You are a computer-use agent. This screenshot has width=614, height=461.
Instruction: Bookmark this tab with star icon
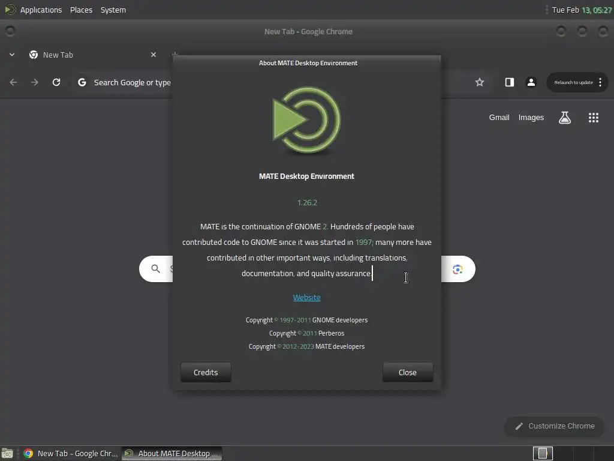point(480,82)
